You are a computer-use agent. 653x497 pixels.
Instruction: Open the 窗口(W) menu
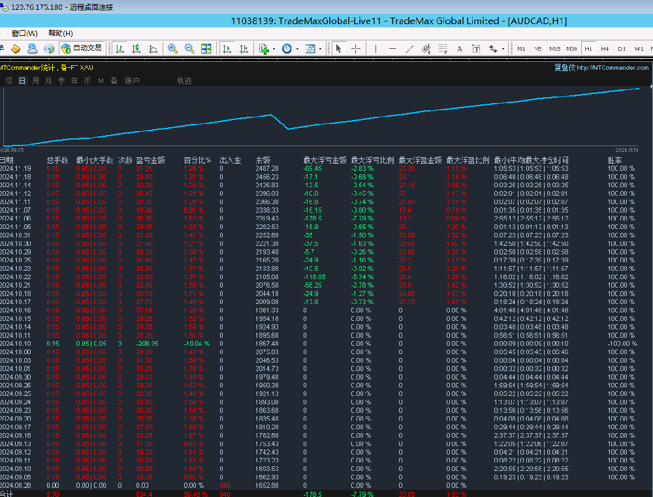(x=25, y=33)
